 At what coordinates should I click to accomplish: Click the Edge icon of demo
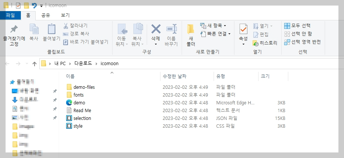(69, 102)
